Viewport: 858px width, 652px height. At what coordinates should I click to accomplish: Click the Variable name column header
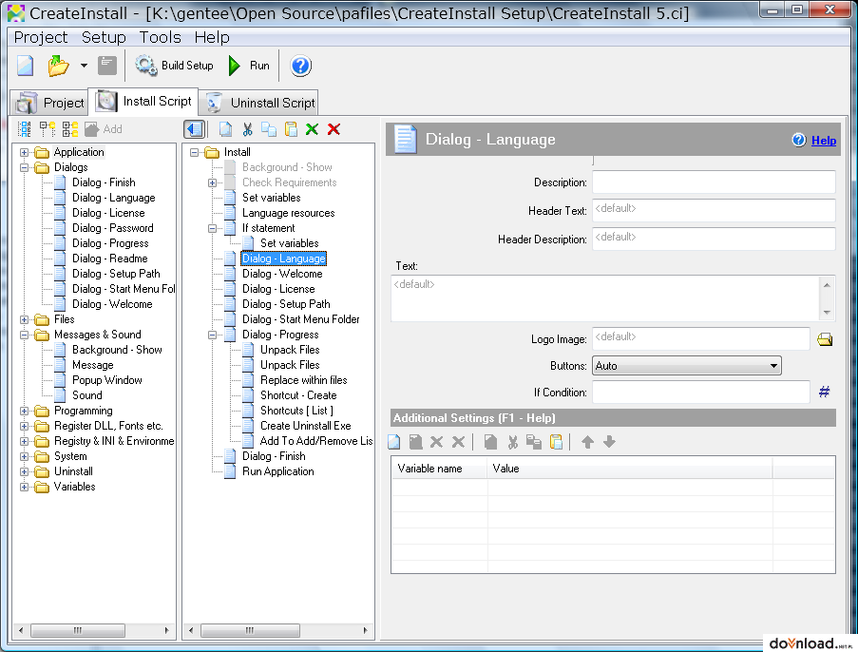439,469
